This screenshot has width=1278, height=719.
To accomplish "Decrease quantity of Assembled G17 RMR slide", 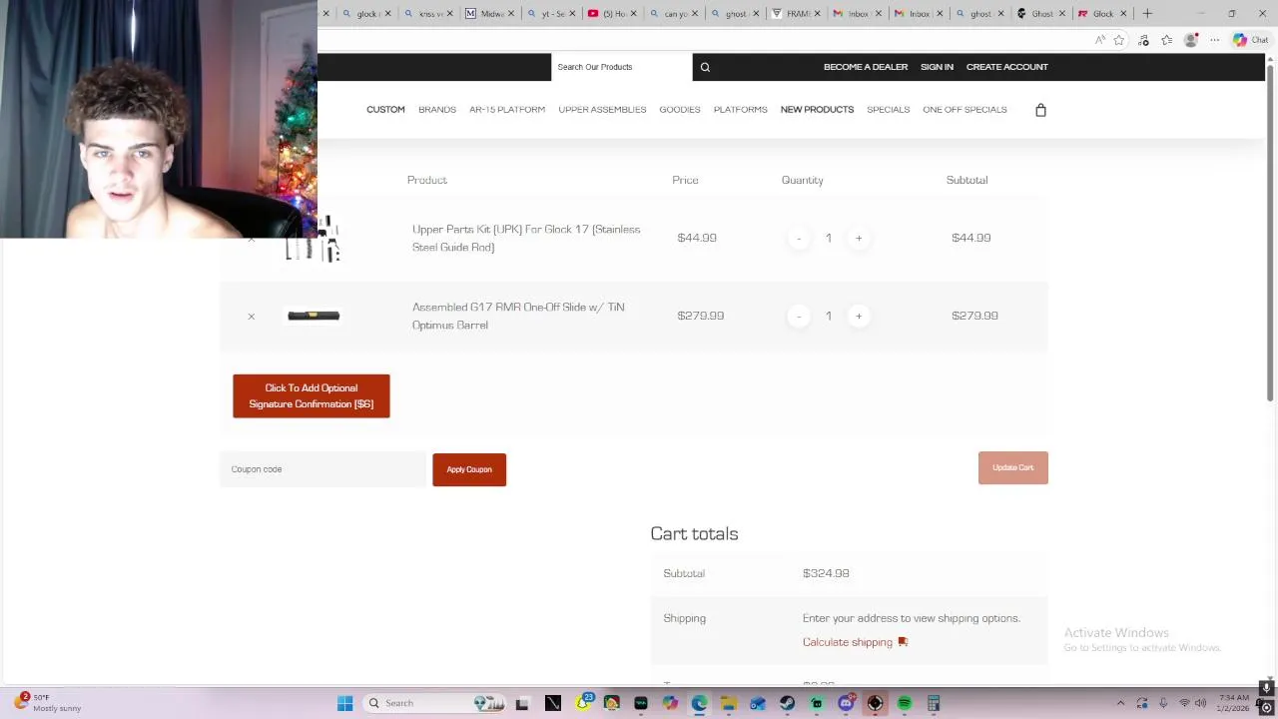I will click(799, 316).
